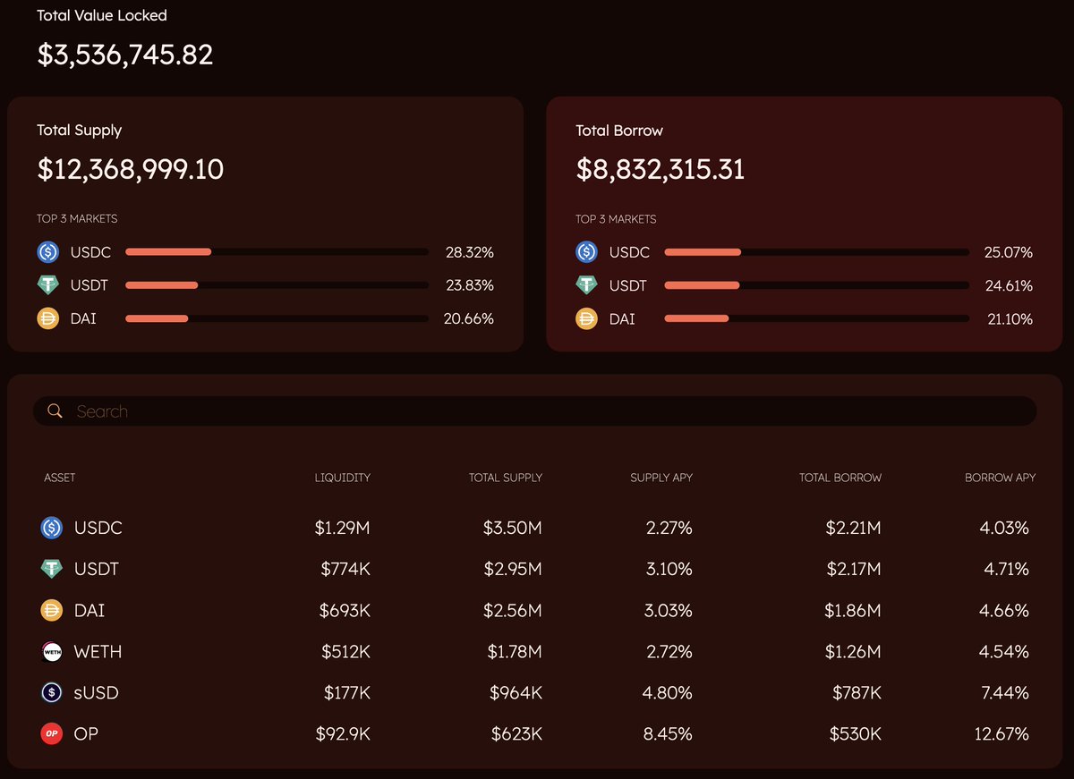The height and width of the screenshot is (779, 1074).
Task: Click the USDC icon in Total Supply card
Action: [47, 252]
